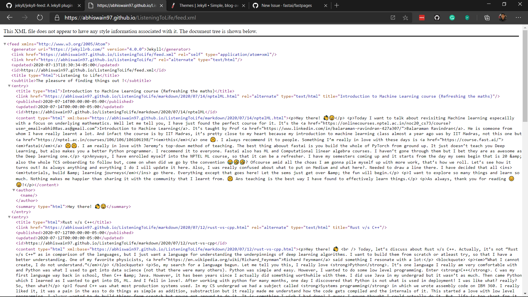528x297 pixels.
Task: Collapse the root feed XML node
Action: click(5, 44)
